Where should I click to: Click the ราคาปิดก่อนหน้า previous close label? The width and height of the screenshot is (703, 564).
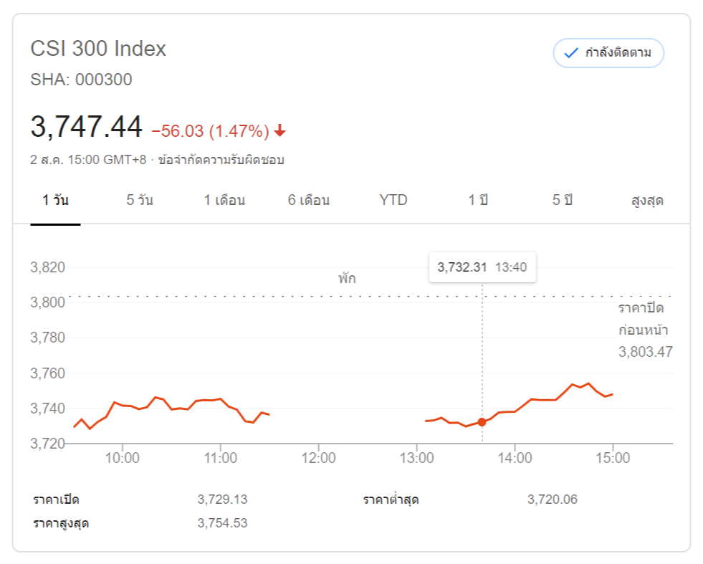[x=641, y=319]
